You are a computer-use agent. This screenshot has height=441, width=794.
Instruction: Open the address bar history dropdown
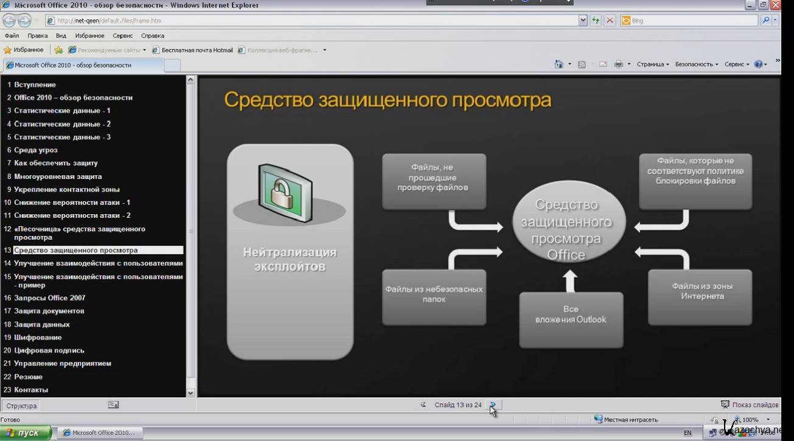click(583, 21)
